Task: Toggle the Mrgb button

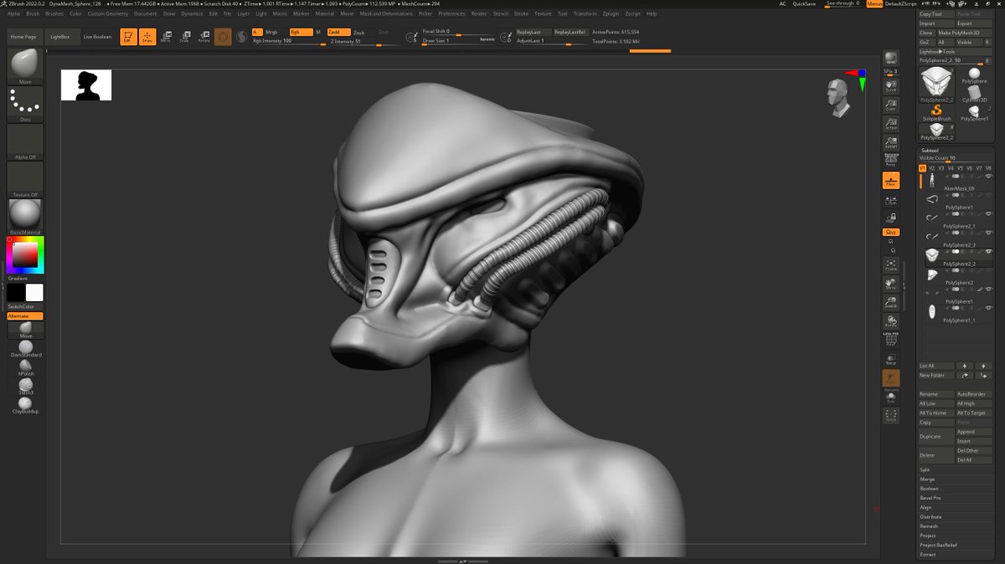Action: coord(272,32)
